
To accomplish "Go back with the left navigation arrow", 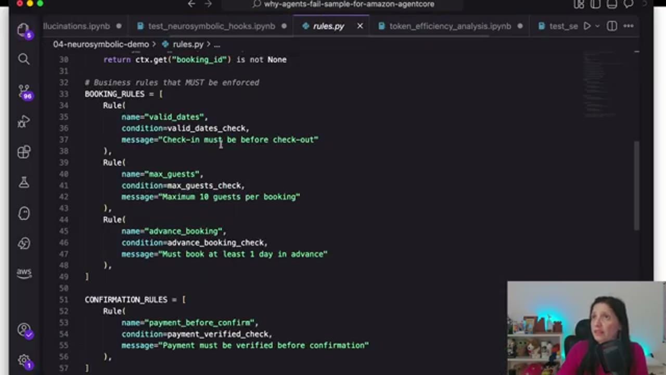I will tap(191, 4).
